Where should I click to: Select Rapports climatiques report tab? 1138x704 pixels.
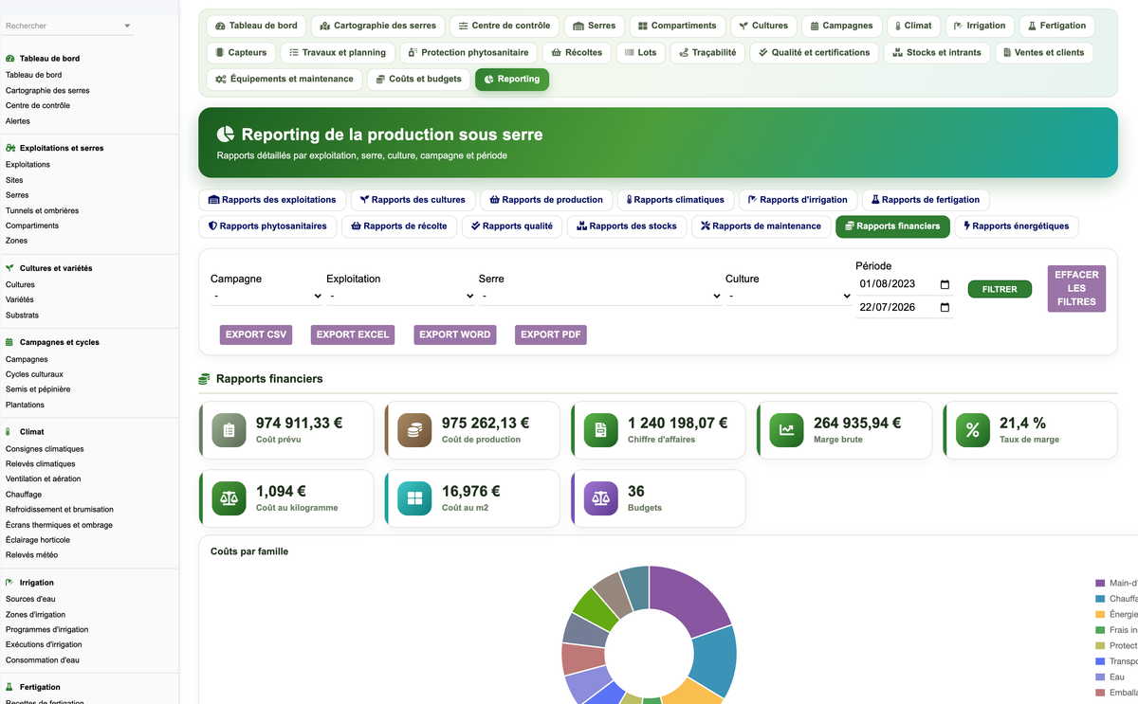pyautogui.click(x=675, y=200)
